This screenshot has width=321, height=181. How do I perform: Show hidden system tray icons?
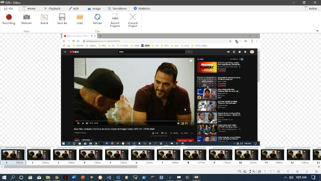click(285, 177)
